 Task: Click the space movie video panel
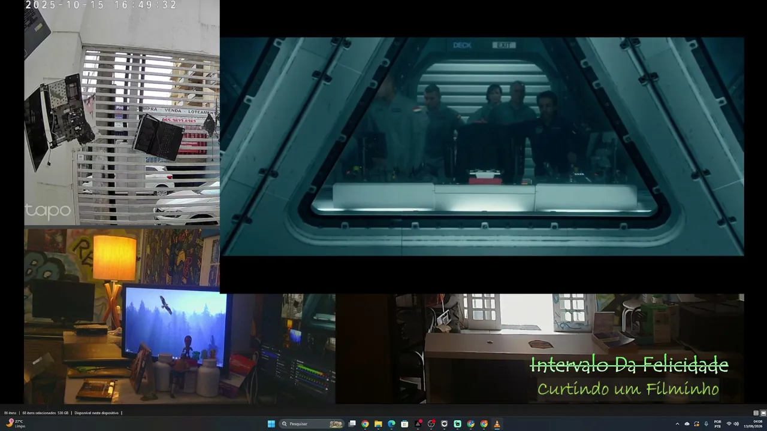click(x=482, y=147)
